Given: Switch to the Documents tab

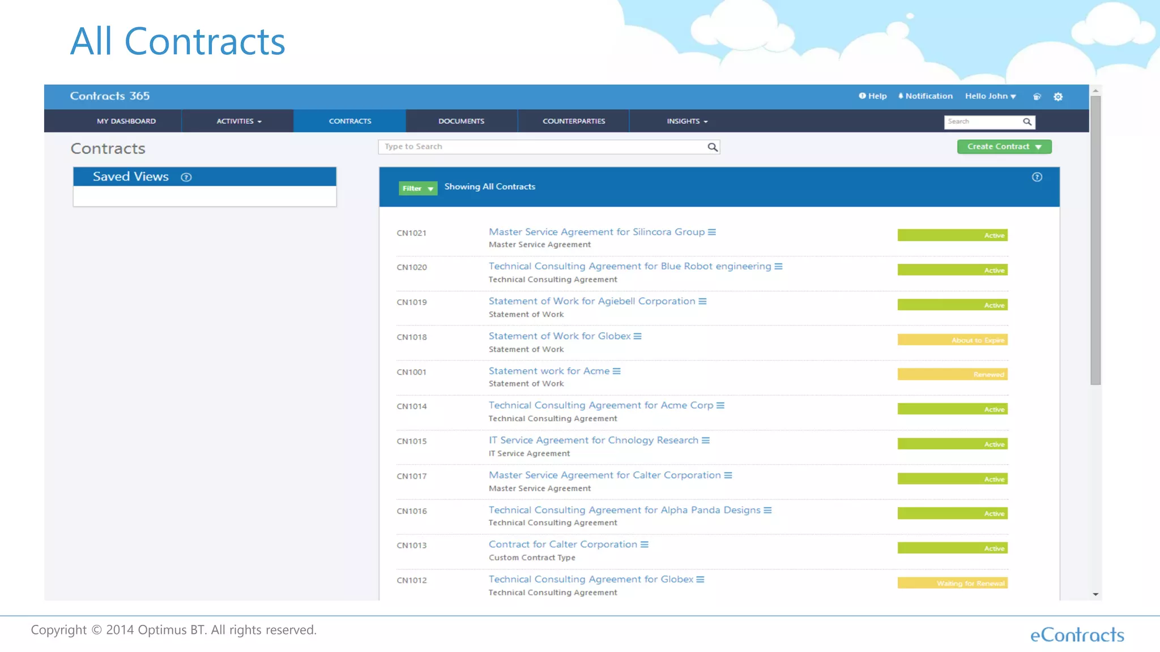Looking at the screenshot, I should click(461, 121).
